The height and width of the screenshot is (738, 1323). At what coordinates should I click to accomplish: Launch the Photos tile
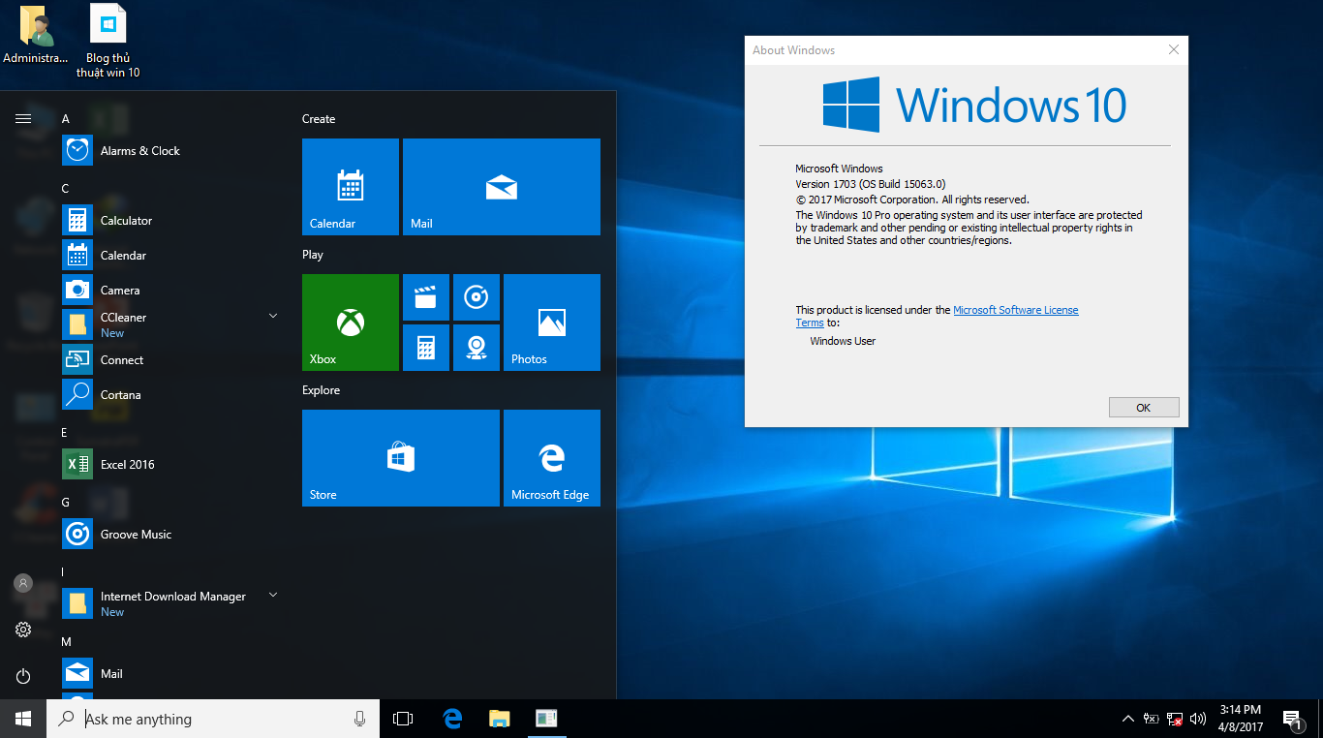(551, 323)
